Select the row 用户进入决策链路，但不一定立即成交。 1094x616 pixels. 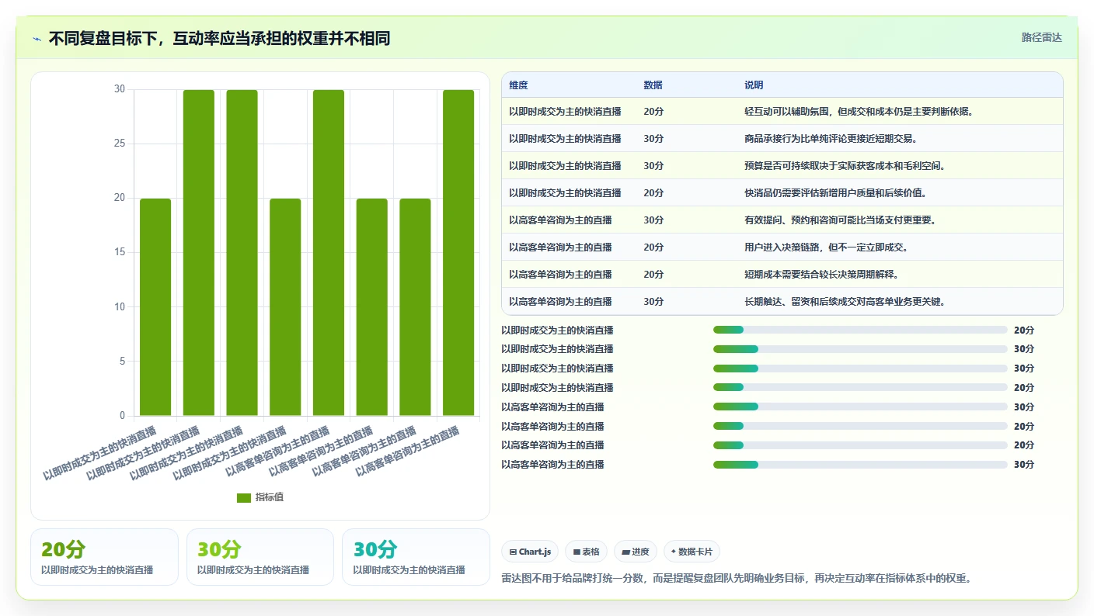(782, 247)
